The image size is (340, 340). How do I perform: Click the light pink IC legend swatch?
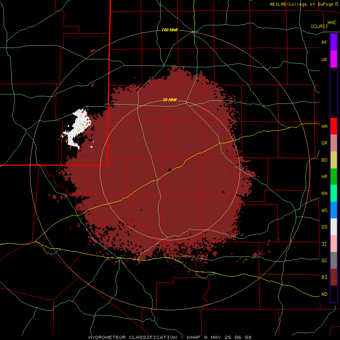pyautogui.click(x=334, y=244)
